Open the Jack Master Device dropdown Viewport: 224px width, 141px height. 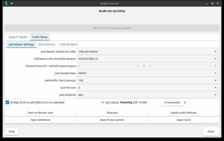coord(148,52)
